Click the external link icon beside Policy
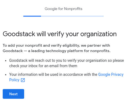This screenshot has height=102, width=130. click(x=23, y=80)
